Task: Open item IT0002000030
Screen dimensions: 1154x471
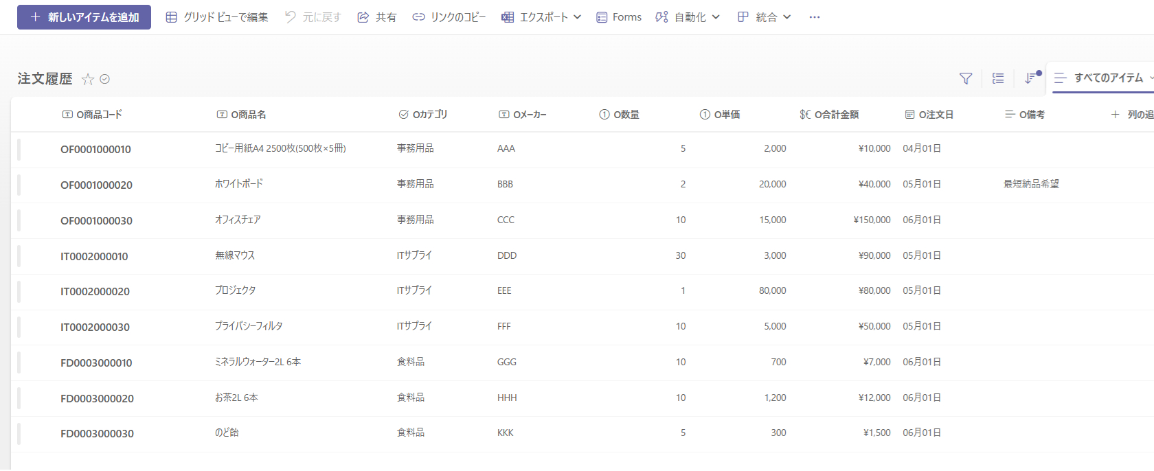Action: (95, 328)
